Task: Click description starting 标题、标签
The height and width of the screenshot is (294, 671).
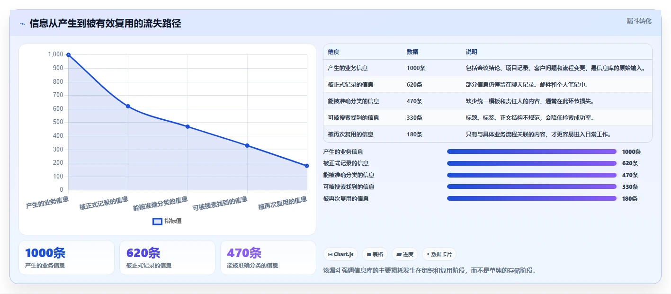Action: click(x=529, y=118)
